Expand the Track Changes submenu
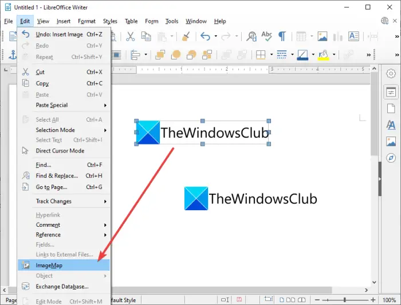401x305 pixels. [64, 201]
